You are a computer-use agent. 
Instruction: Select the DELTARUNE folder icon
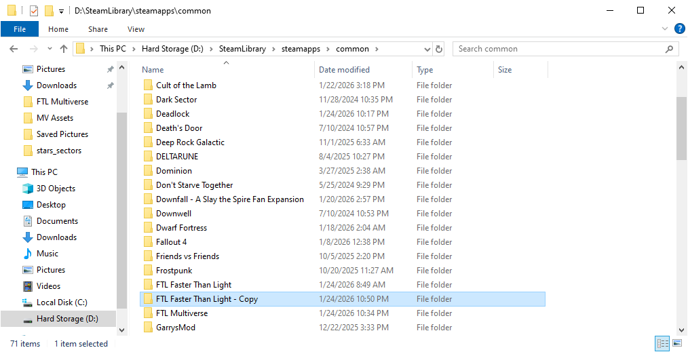148,157
